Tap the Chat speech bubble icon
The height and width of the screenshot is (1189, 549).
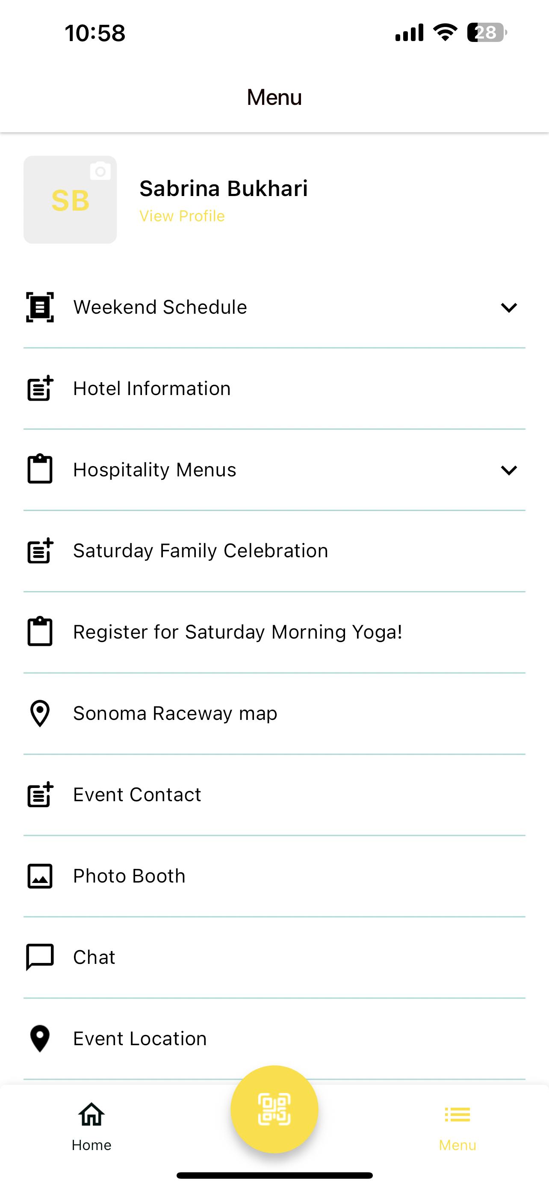pos(40,957)
